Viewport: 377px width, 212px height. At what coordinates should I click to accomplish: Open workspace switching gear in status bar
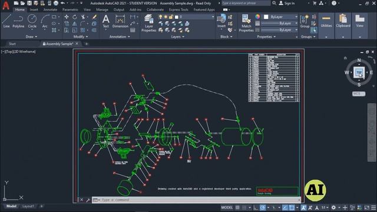pos(333,207)
